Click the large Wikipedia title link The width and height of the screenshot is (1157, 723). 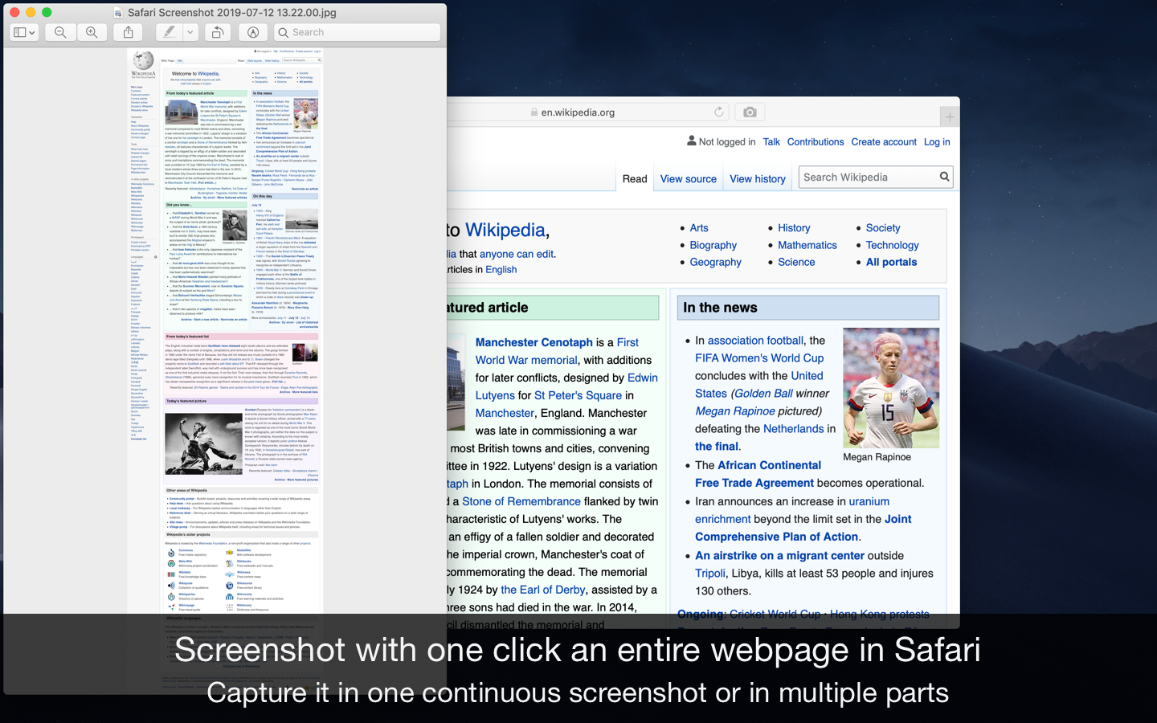(x=505, y=231)
